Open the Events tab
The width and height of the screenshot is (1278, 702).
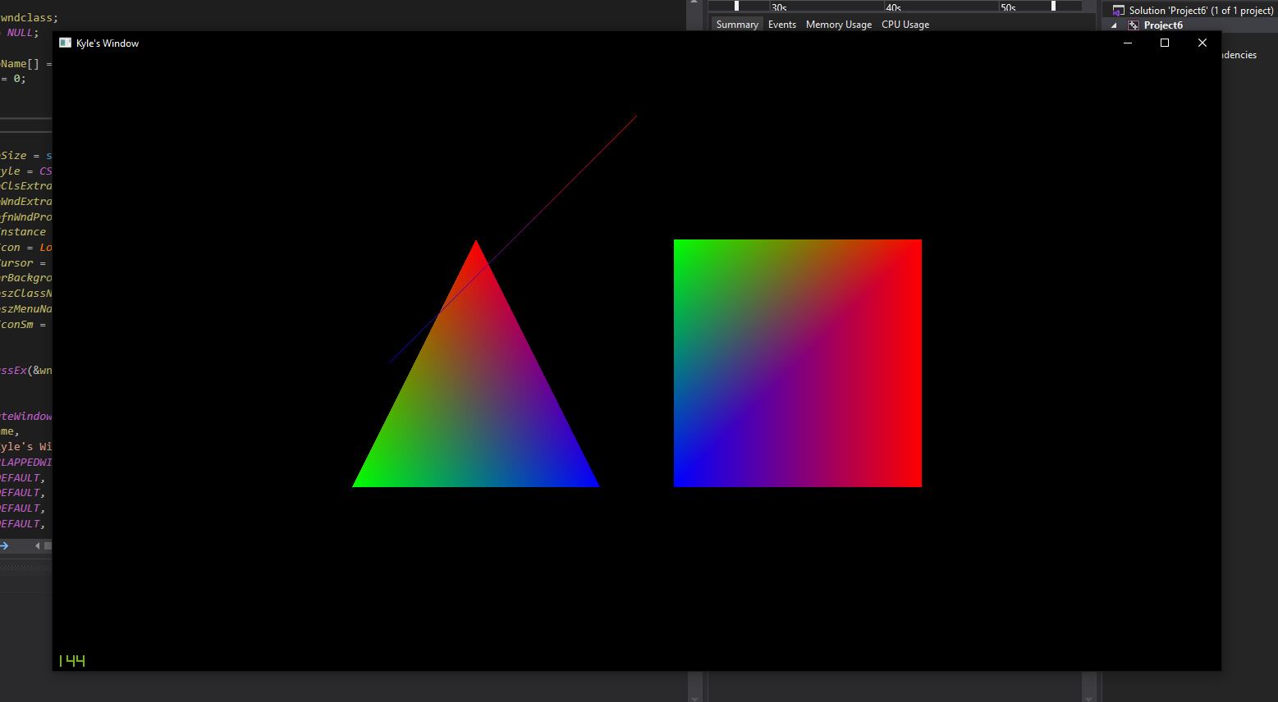click(x=782, y=25)
